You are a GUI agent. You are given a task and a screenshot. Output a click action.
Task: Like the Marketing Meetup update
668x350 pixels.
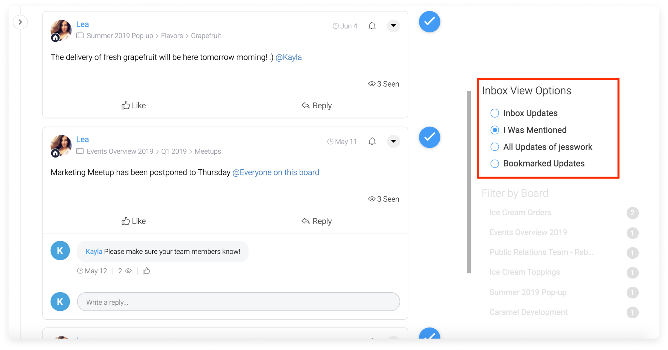pos(134,221)
